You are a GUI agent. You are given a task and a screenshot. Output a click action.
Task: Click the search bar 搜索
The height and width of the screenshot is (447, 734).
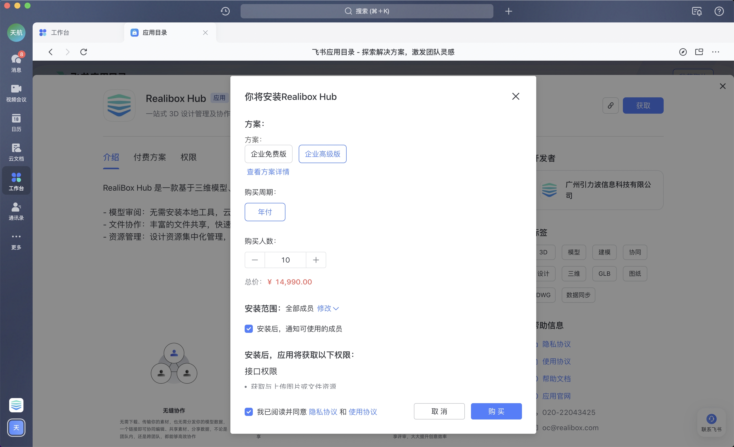367,11
